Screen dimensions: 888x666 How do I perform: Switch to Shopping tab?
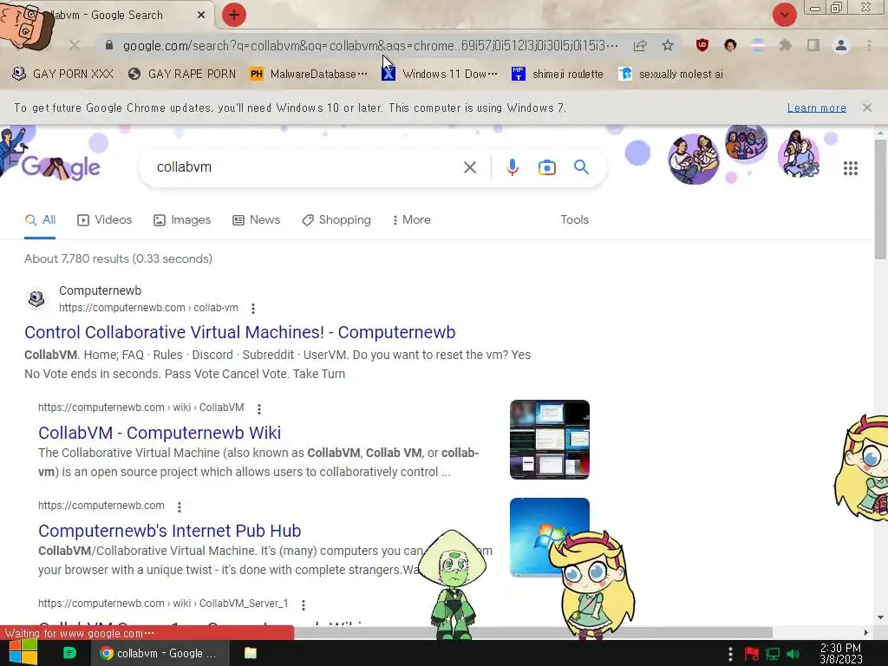[336, 219]
